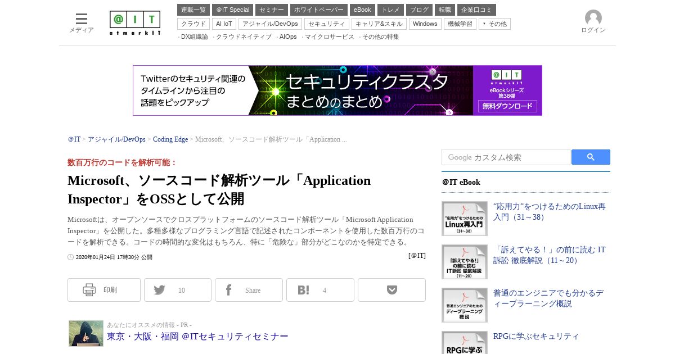Screen dimensions: 675x354
Task: Click the @IT eBook sidebar heading
Action: pyautogui.click(x=461, y=183)
